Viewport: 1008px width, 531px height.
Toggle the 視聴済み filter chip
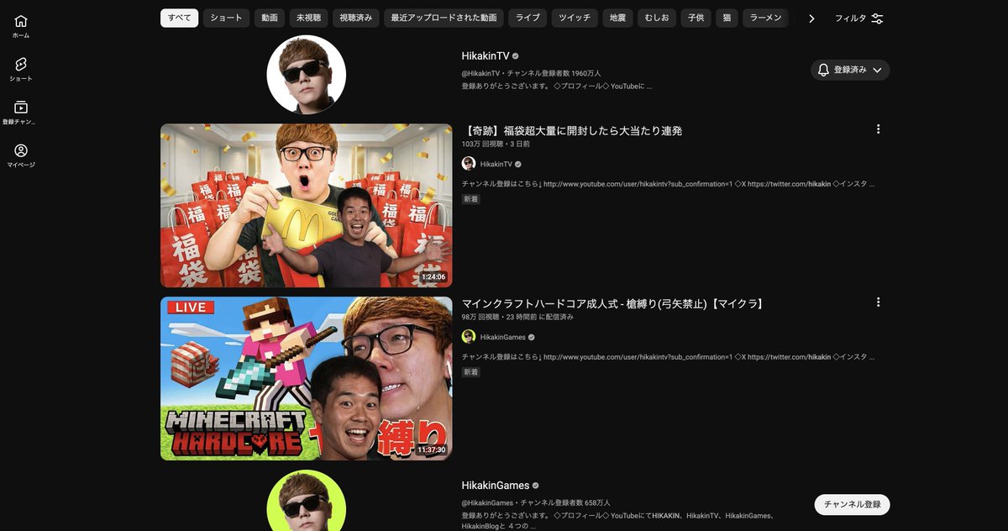click(355, 17)
